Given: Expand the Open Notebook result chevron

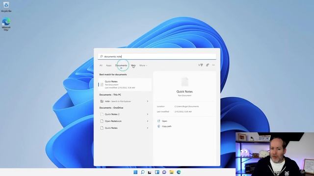Looking at the screenshot, I should [x=148, y=121].
